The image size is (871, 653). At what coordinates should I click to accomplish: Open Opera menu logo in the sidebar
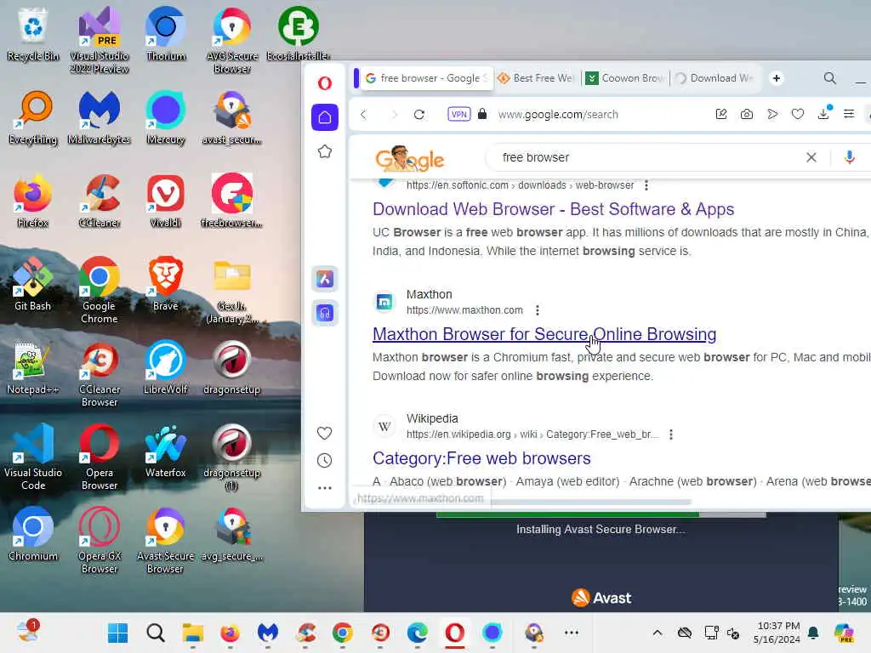point(325,83)
